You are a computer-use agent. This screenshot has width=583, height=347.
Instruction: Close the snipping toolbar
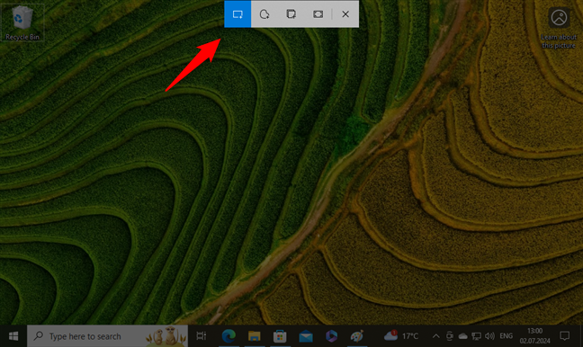[345, 14]
